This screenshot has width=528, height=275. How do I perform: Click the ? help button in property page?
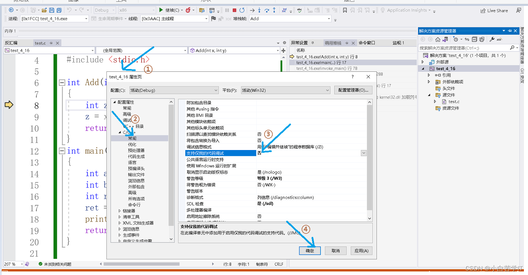352,77
